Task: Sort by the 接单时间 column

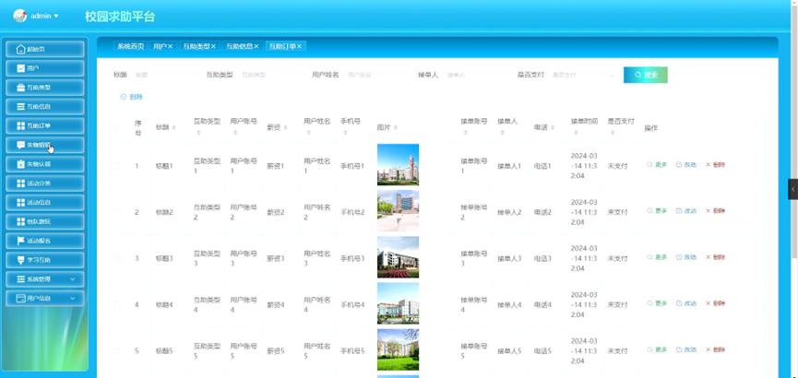Action: pos(575,133)
